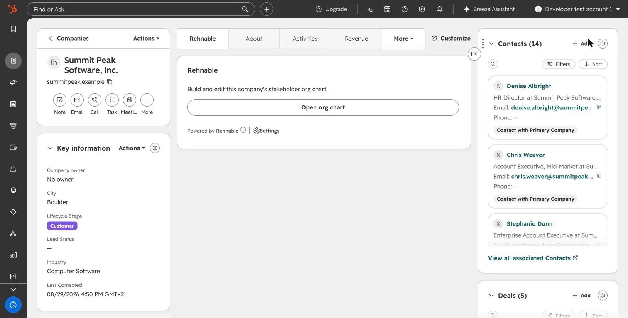Click the Task action icon
The width and height of the screenshot is (628, 318).
coord(112,100)
